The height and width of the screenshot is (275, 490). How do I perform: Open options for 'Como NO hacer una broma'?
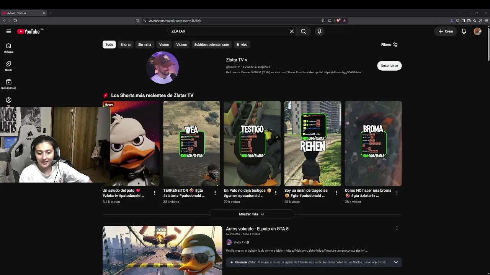coord(397,193)
